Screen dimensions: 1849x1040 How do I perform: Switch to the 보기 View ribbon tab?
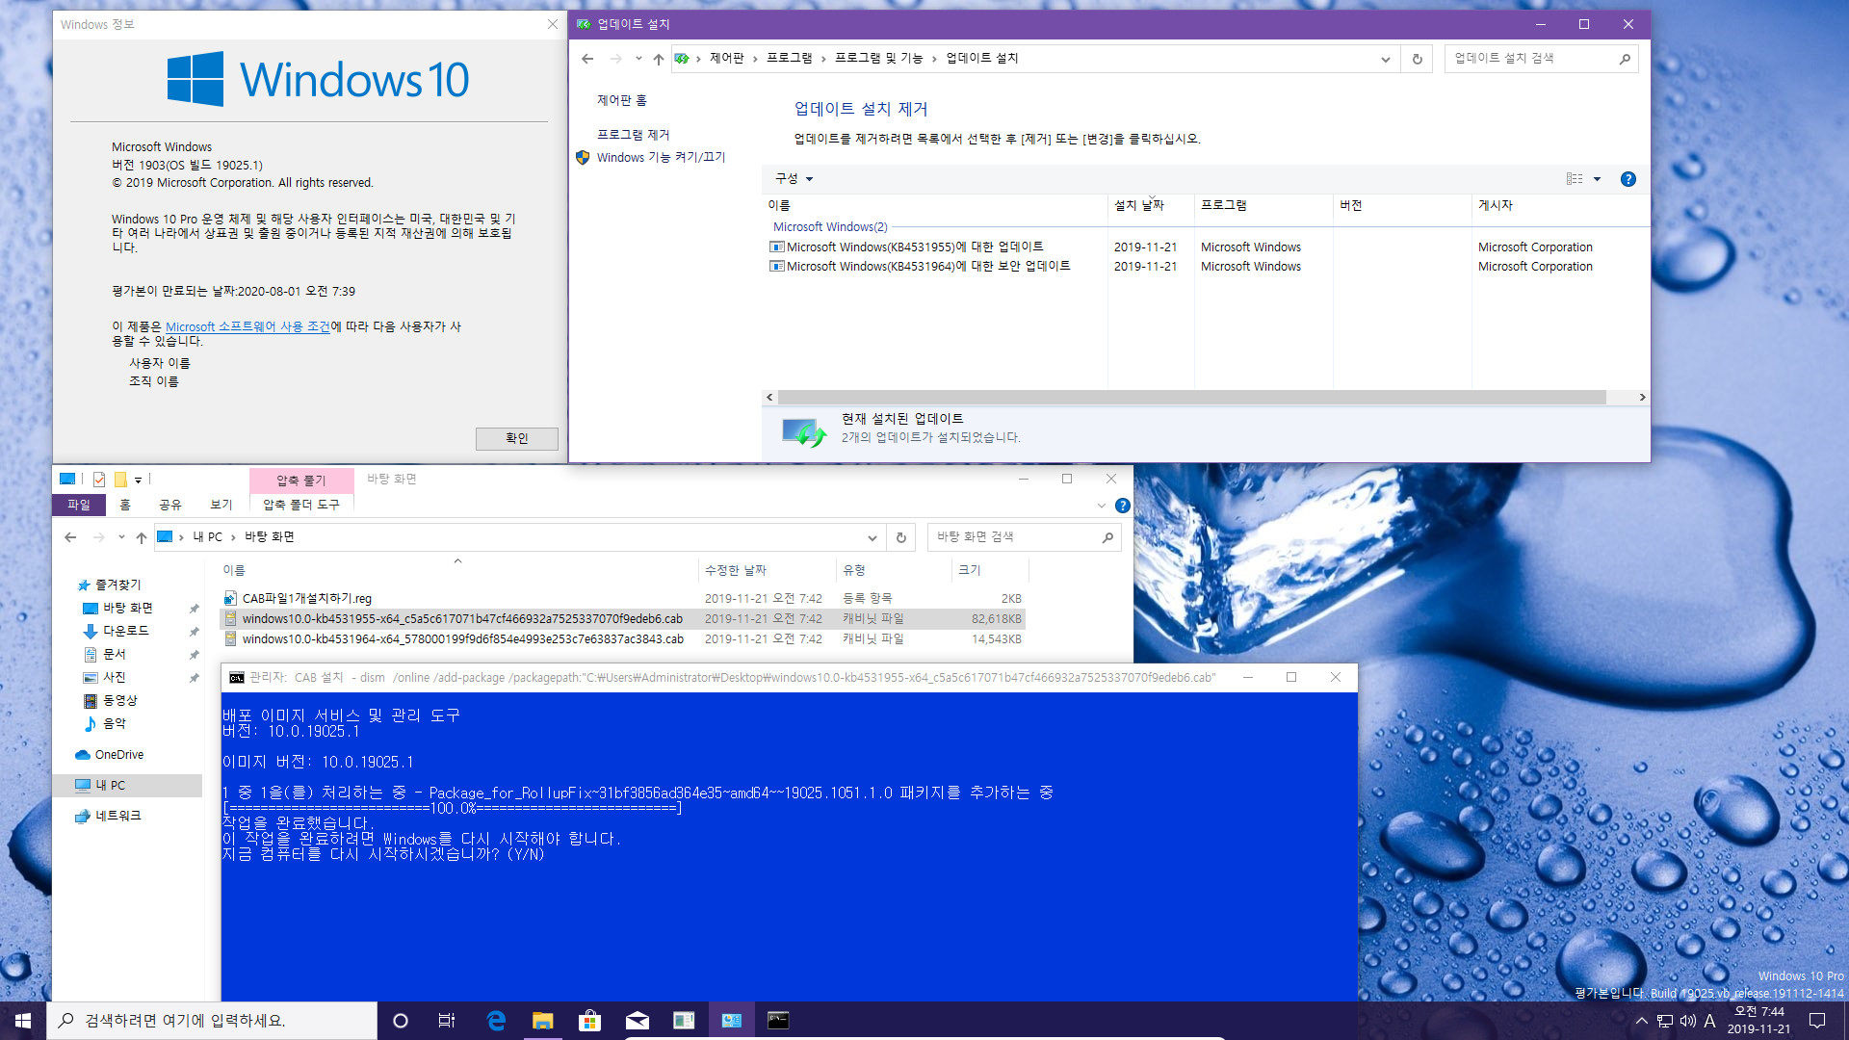(x=221, y=505)
